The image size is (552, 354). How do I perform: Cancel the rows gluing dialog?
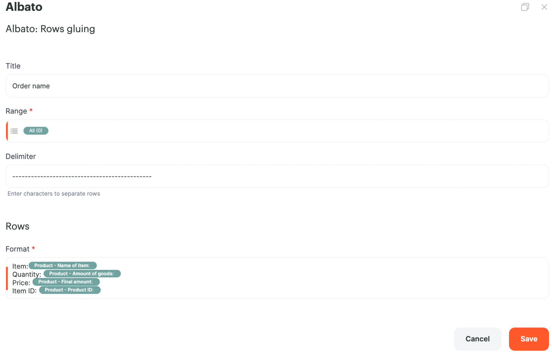tap(477, 339)
